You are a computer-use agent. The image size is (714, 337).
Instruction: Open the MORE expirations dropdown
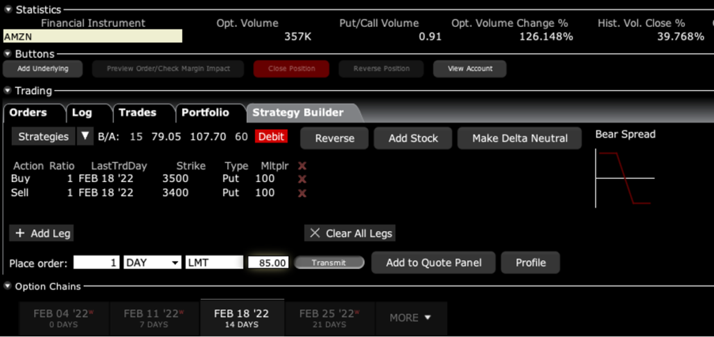(410, 318)
